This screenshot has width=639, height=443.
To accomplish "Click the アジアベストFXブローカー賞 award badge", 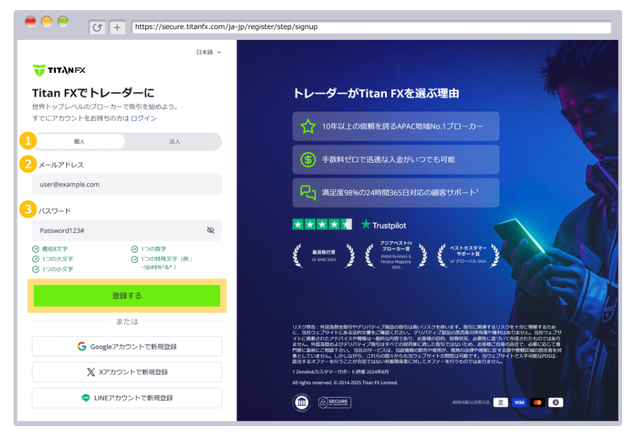I will [396, 255].
